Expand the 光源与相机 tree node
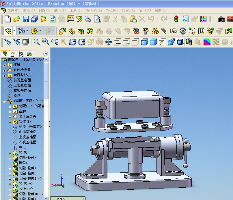The height and width of the screenshot is (200, 233). tap(4, 76)
